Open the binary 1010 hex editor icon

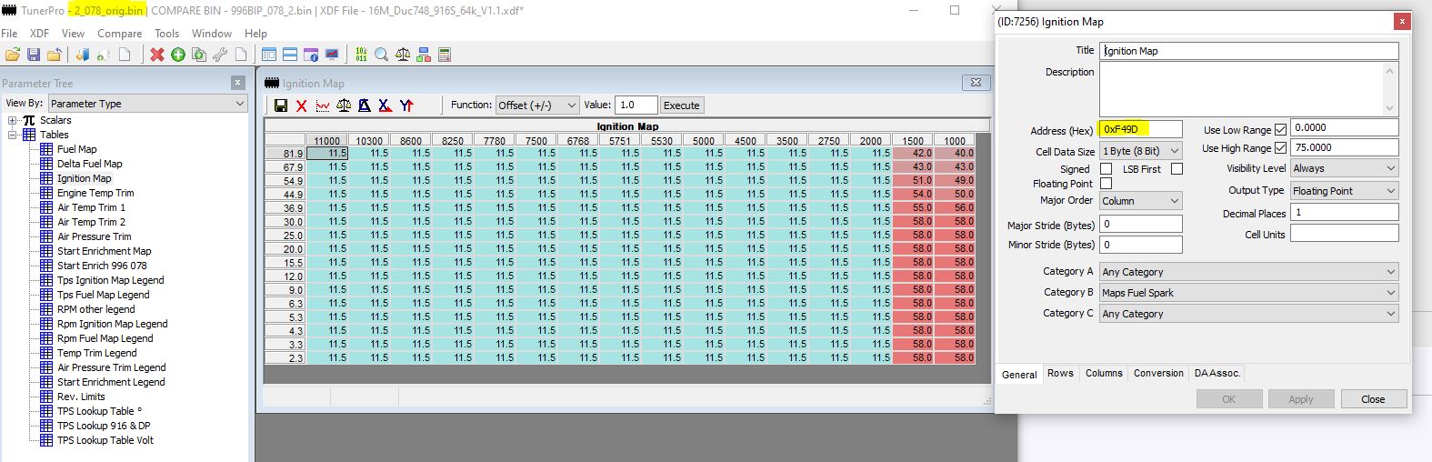coord(361,55)
